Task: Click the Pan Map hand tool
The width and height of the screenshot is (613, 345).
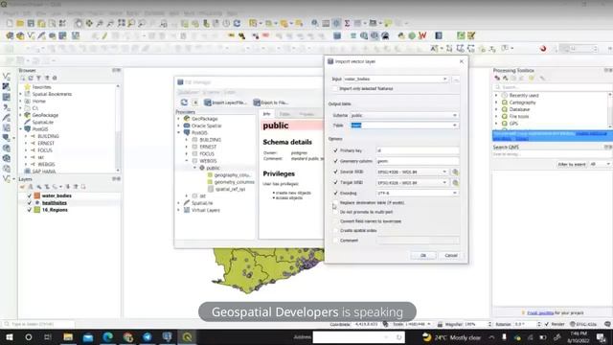Action: tap(79, 23)
